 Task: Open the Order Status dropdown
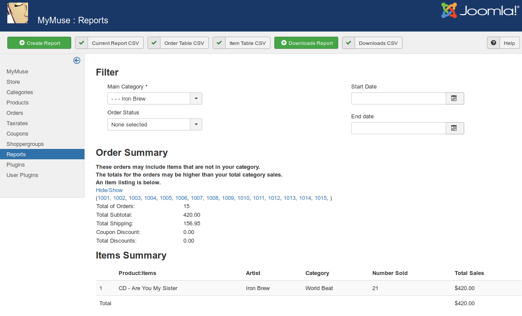pos(196,124)
